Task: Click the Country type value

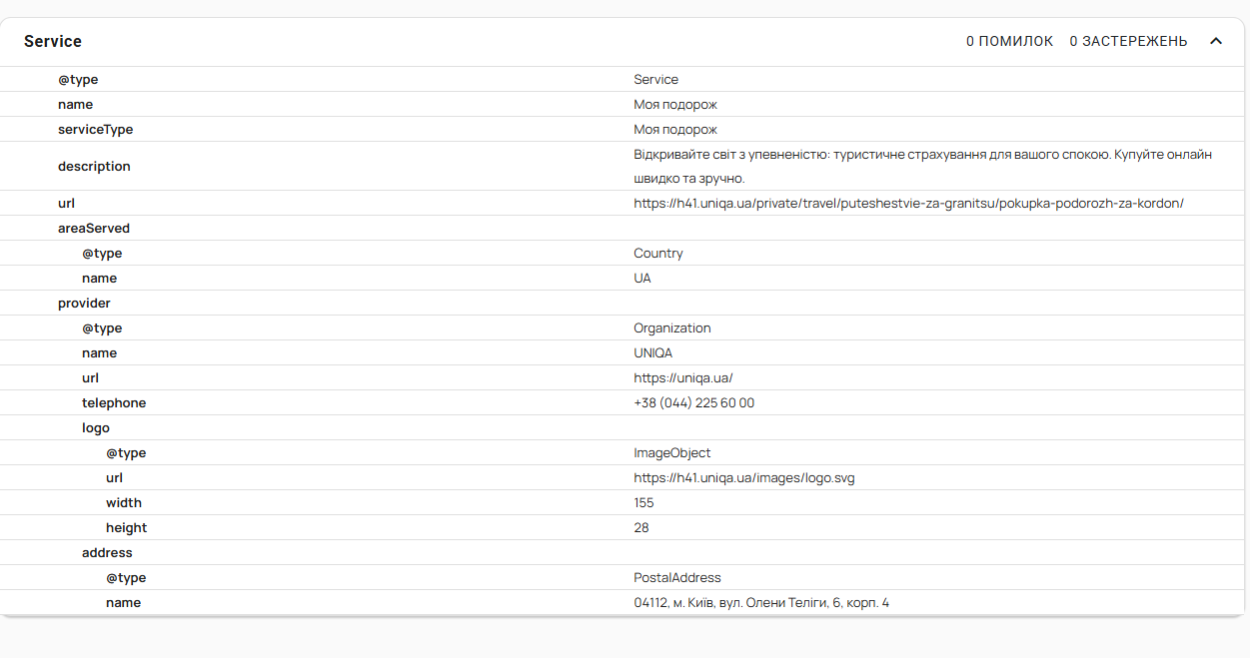Action: (658, 253)
